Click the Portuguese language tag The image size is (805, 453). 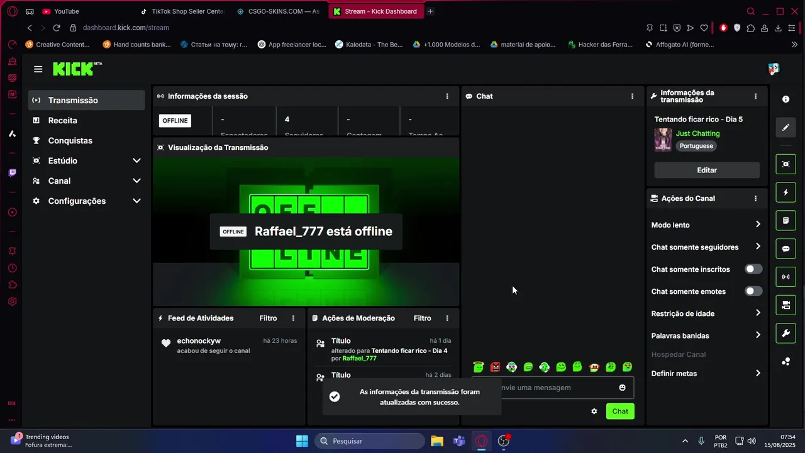[x=696, y=146]
